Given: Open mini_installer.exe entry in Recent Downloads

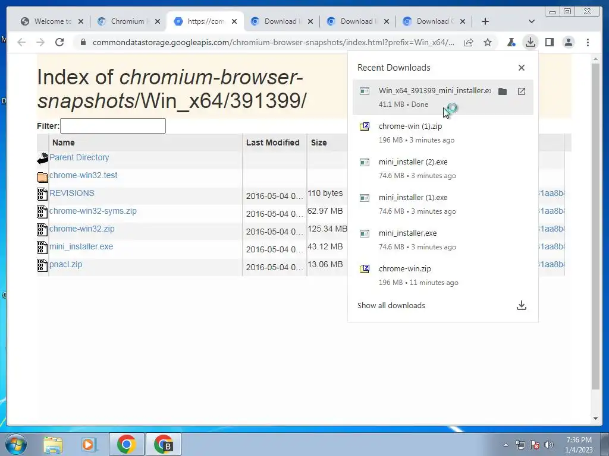Looking at the screenshot, I should point(442,240).
